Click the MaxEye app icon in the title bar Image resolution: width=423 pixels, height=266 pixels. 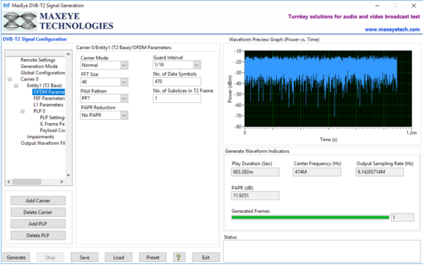(6, 5)
